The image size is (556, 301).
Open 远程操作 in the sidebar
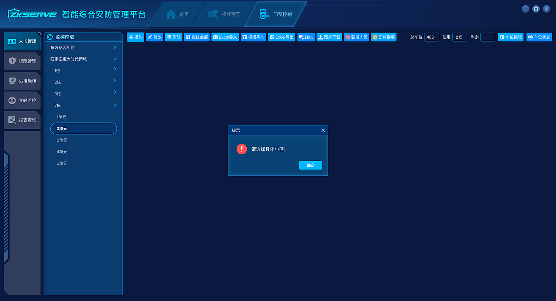[x=22, y=81]
